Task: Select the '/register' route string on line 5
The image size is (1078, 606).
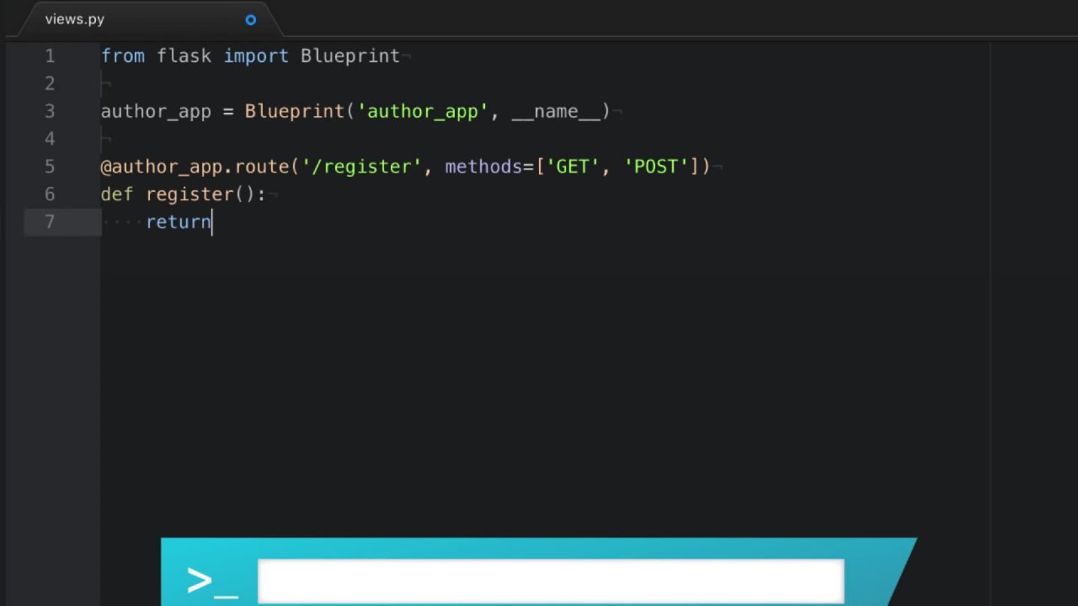Action: click(362, 167)
